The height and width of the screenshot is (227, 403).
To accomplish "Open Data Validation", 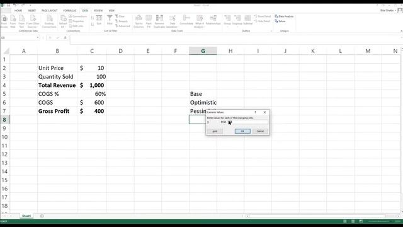I will (172, 21).
